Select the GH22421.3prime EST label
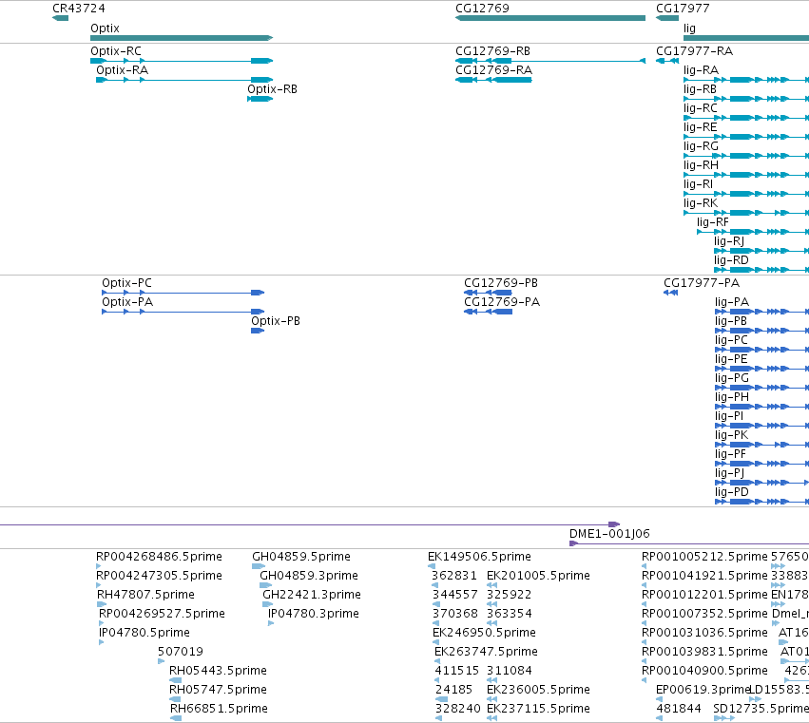The height and width of the screenshot is (723, 809). (312, 595)
